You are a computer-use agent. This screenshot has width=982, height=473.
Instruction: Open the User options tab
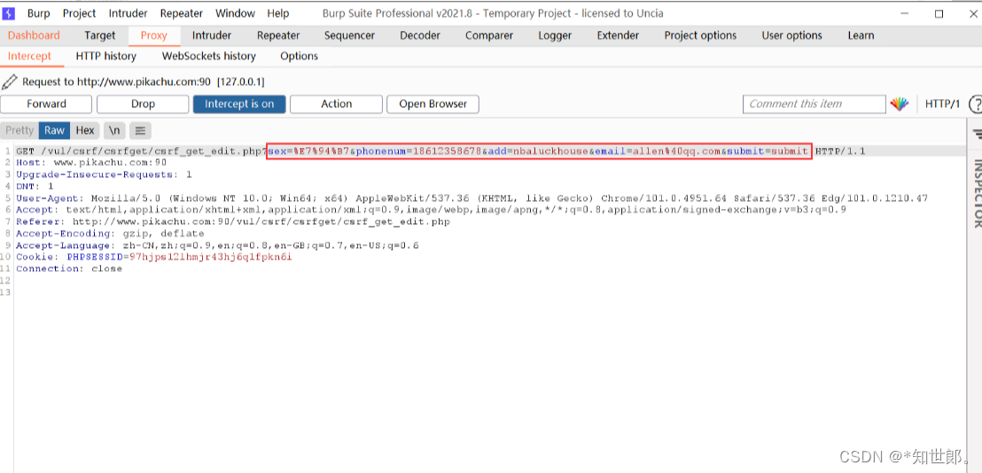coord(791,35)
